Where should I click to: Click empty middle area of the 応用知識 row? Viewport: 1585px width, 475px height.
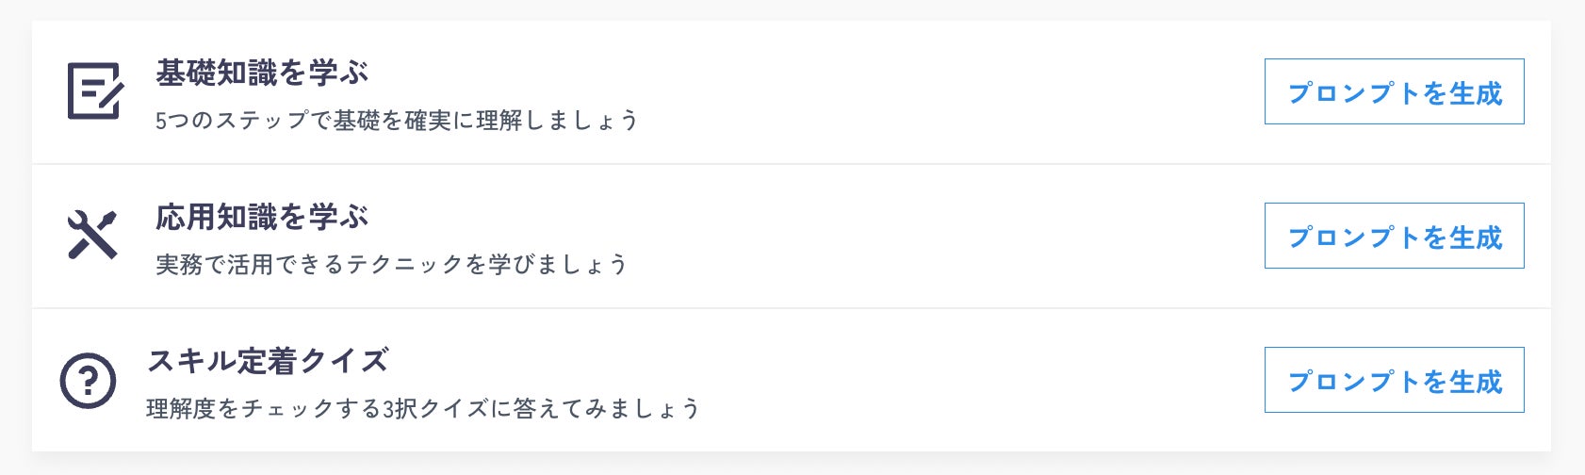click(x=942, y=236)
